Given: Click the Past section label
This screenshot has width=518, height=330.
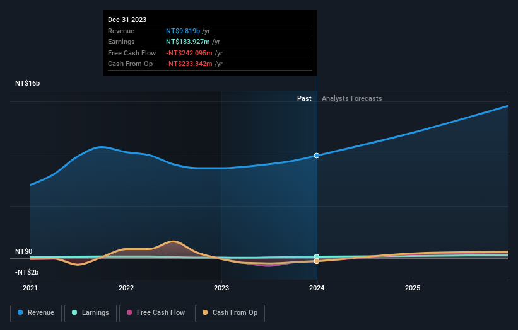Looking at the screenshot, I should 304,98.
